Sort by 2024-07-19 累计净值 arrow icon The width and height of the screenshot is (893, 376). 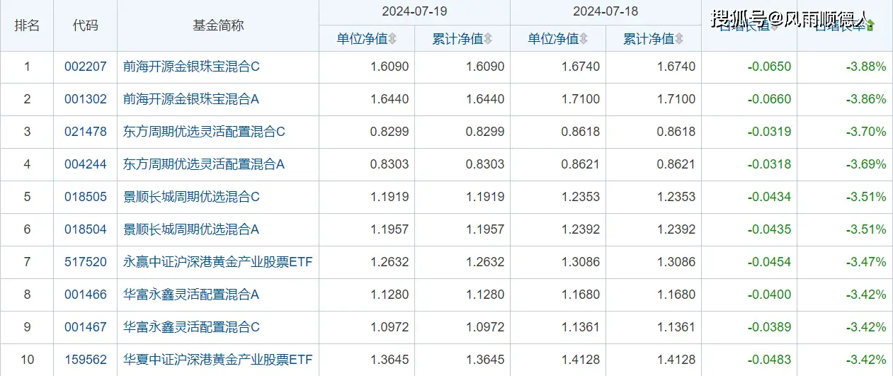pos(488,39)
